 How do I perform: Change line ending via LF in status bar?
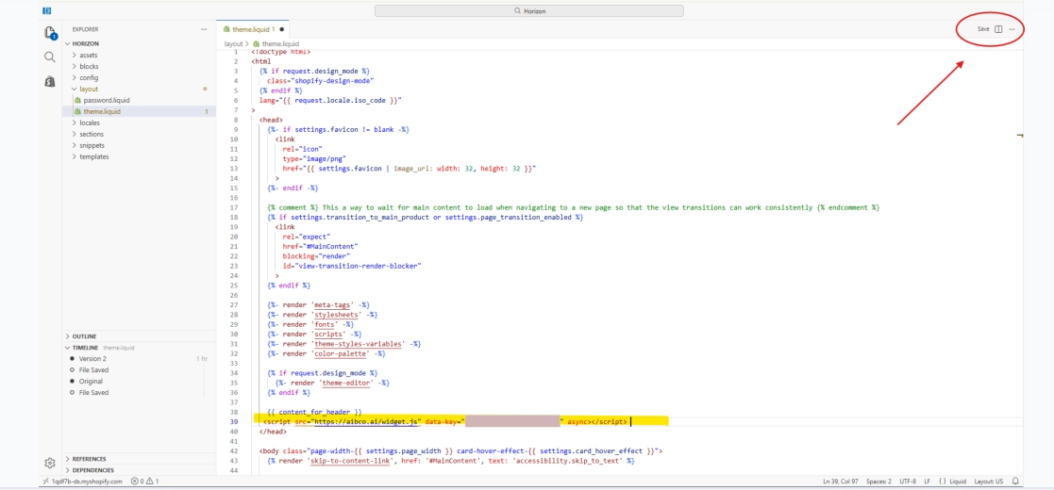(x=927, y=482)
